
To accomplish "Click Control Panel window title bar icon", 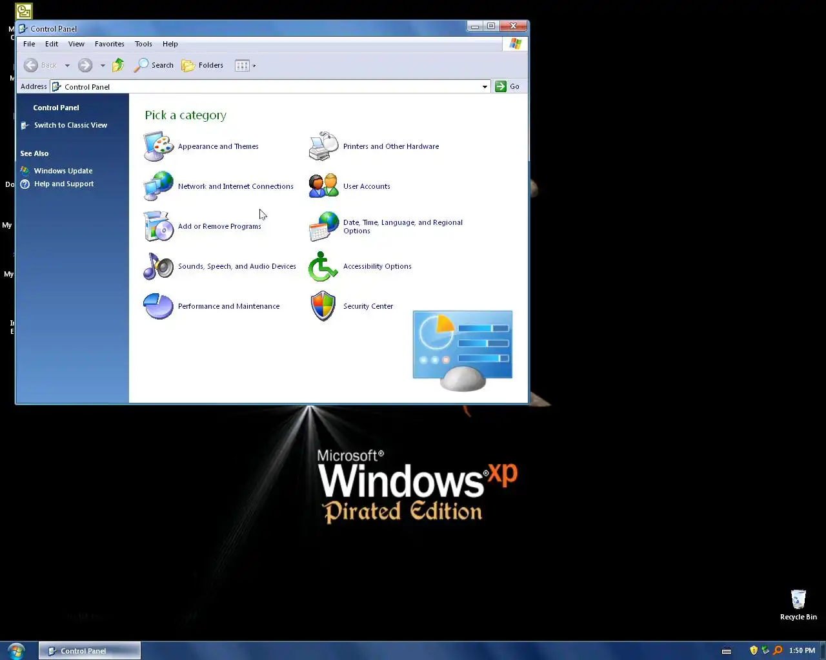I will (23, 28).
